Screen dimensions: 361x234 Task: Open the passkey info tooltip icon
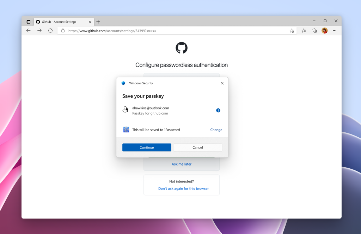(x=218, y=110)
